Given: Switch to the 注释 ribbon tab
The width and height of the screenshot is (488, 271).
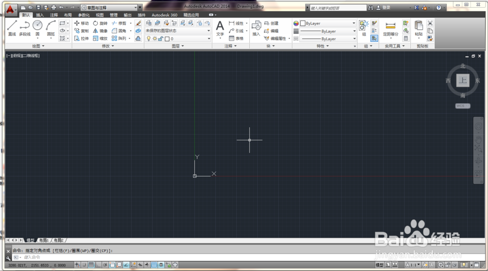Looking at the screenshot, I should (x=54, y=15).
